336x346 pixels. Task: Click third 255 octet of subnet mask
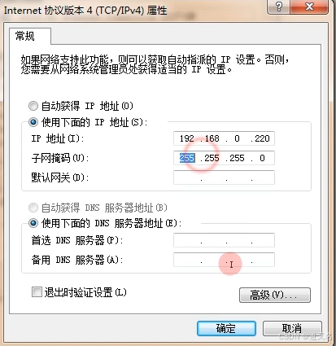coord(237,158)
